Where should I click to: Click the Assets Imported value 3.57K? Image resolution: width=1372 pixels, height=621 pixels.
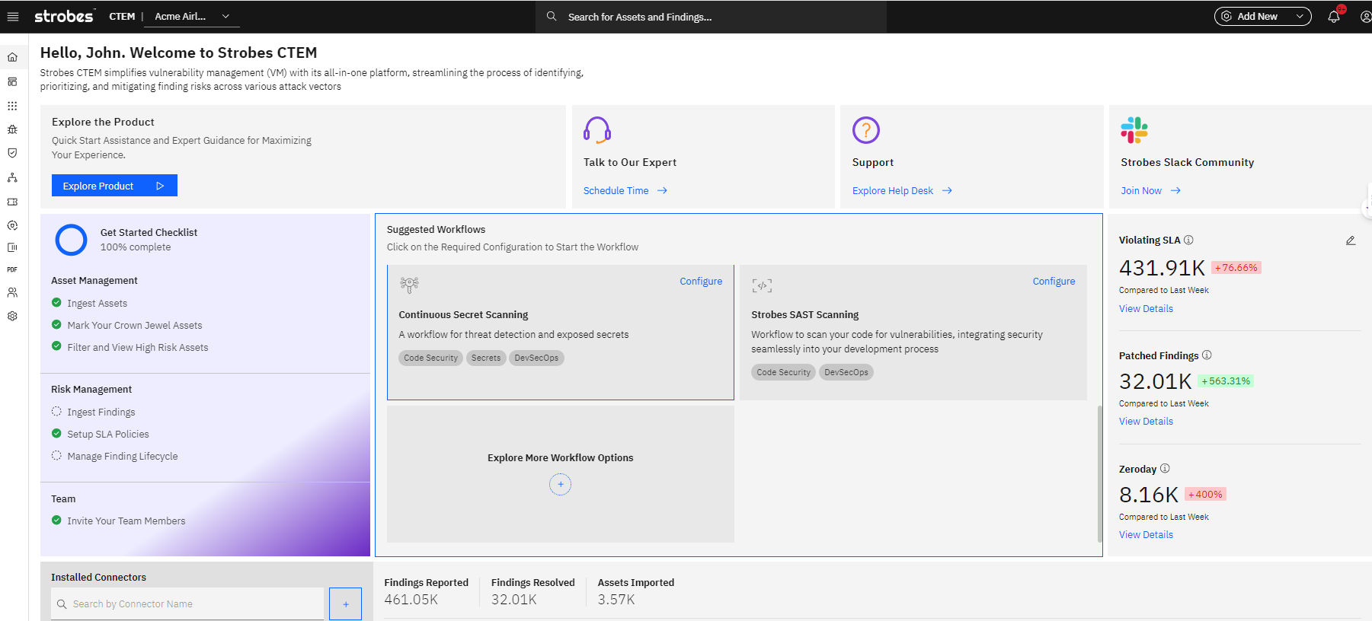click(x=616, y=600)
